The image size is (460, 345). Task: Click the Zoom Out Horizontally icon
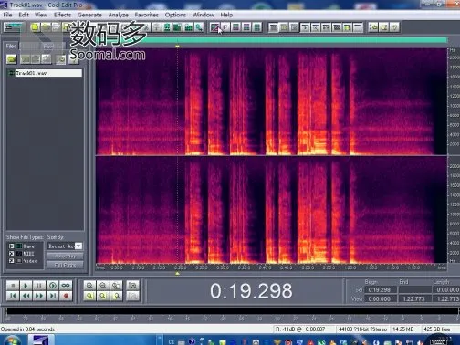(103, 286)
